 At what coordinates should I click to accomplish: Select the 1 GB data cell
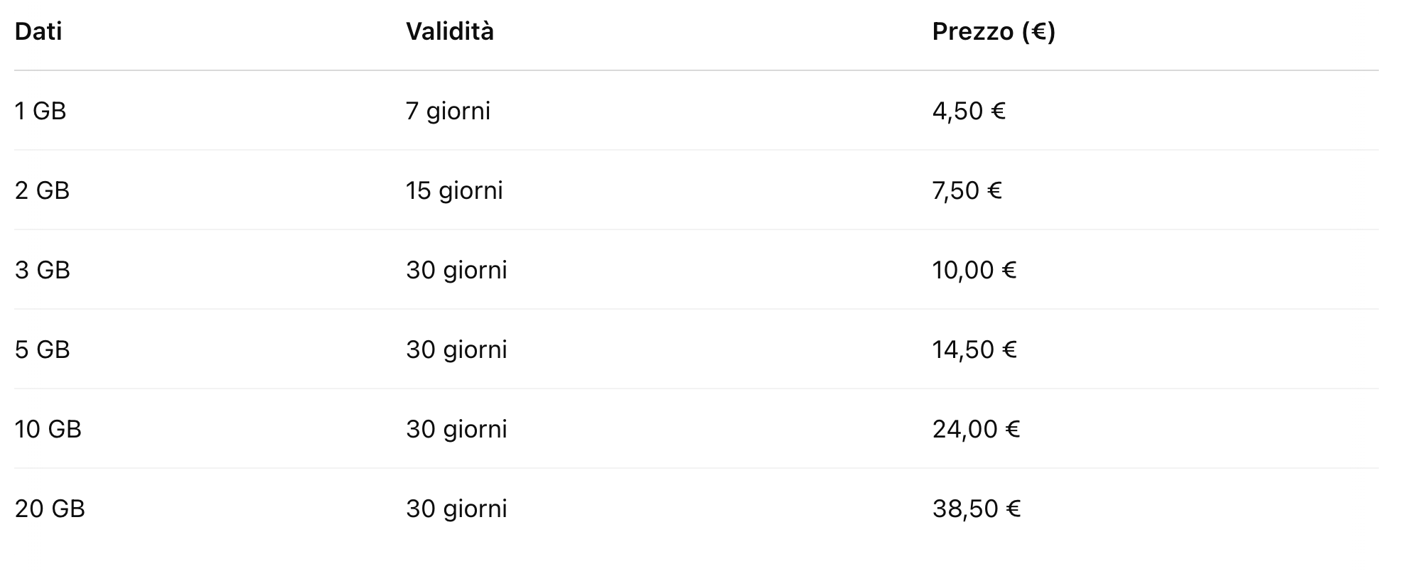pyautogui.click(x=41, y=112)
